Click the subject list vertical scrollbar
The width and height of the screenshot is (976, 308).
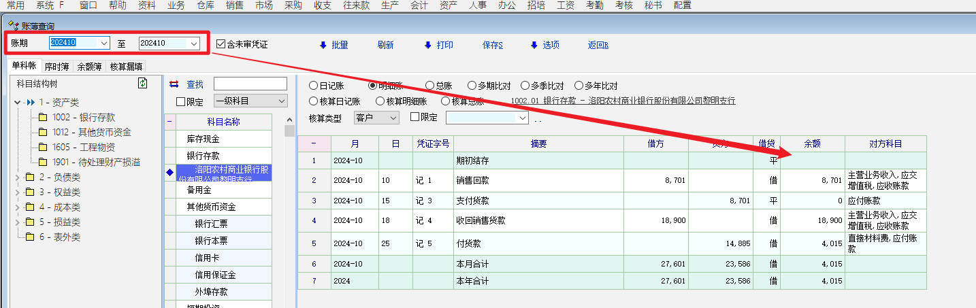[x=289, y=204]
